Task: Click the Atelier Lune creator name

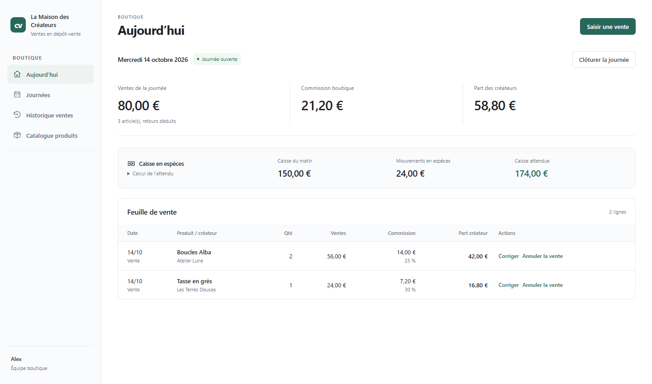Action: click(x=190, y=261)
